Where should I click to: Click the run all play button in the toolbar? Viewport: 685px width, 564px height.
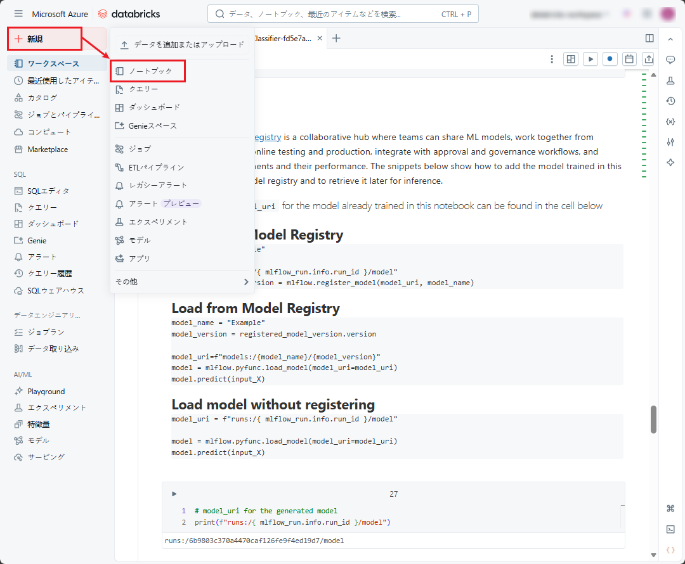pyautogui.click(x=590, y=59)
